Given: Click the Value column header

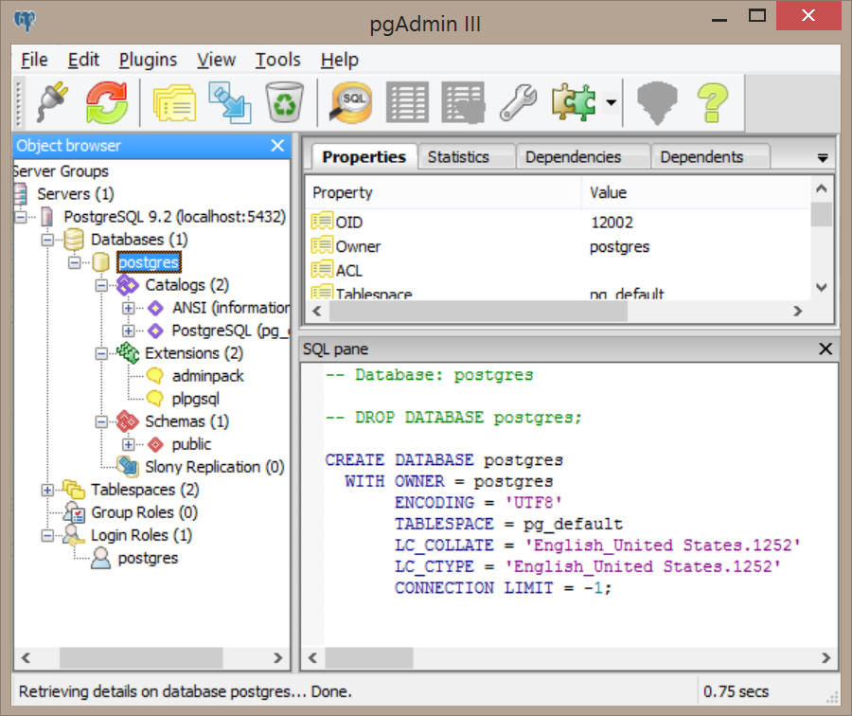Looking at the screenshot, I should pyautogui.click(x=697, y=192).
